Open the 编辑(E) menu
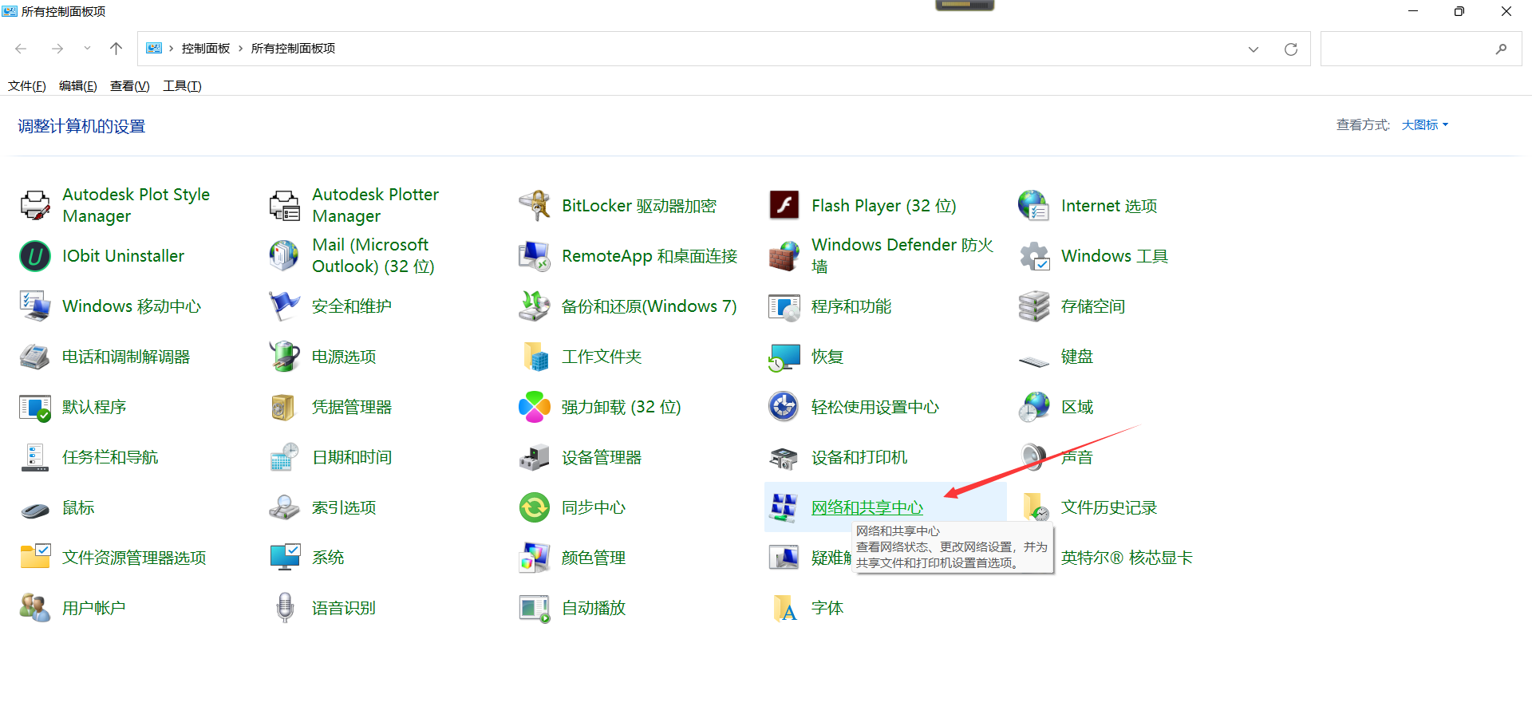 (x=78, y=86)
